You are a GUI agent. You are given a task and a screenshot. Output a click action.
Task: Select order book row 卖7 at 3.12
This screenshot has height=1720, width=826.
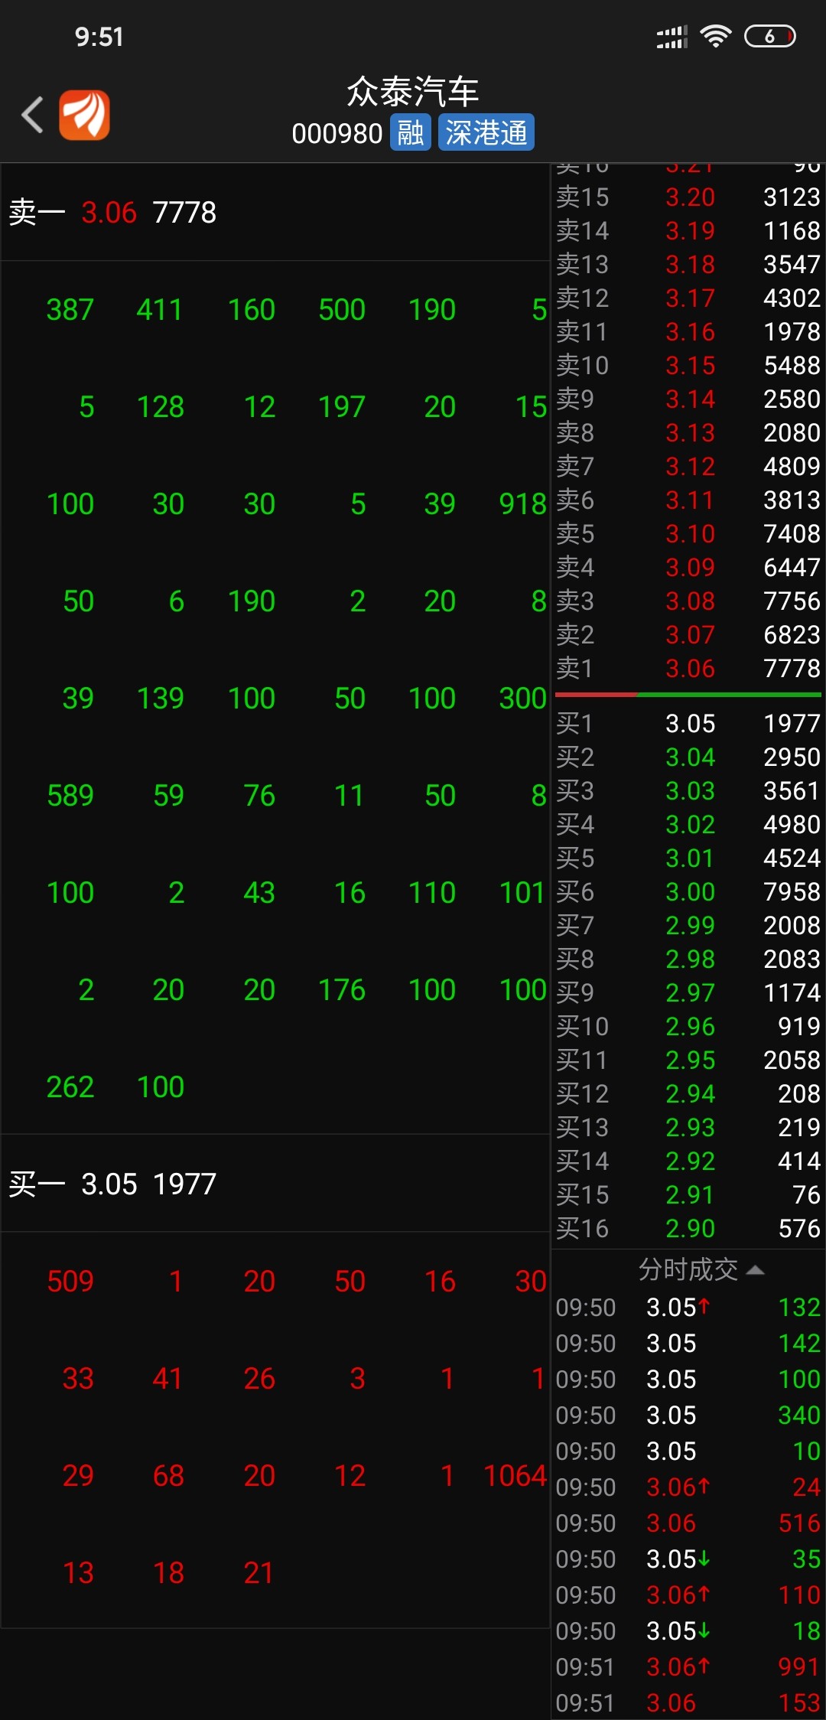[x=688, y=466]
